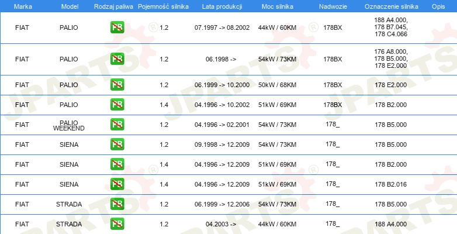
Task: Select the date range 04.1996 -> 10.2002
Action: point(222,105)
